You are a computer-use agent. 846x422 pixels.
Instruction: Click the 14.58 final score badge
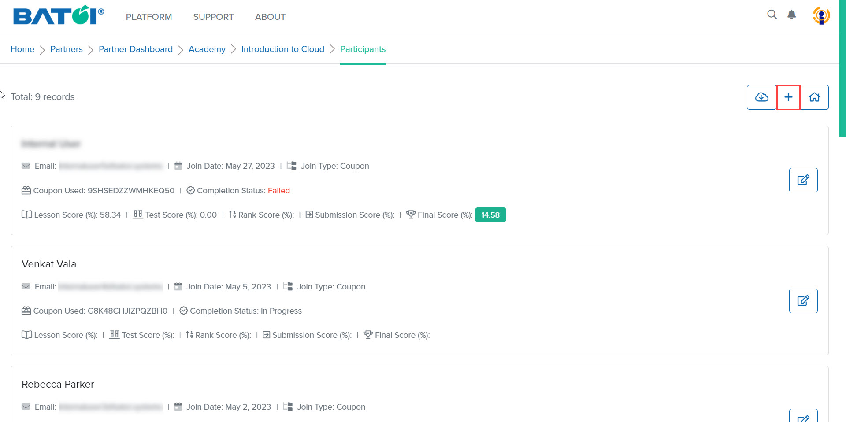(x=490, y=215)
